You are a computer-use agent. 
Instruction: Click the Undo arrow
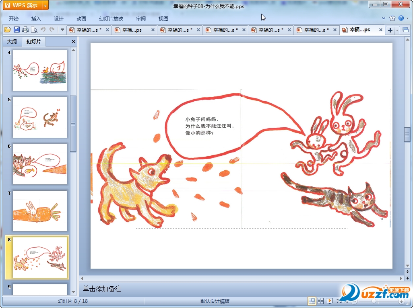point(43,30)
